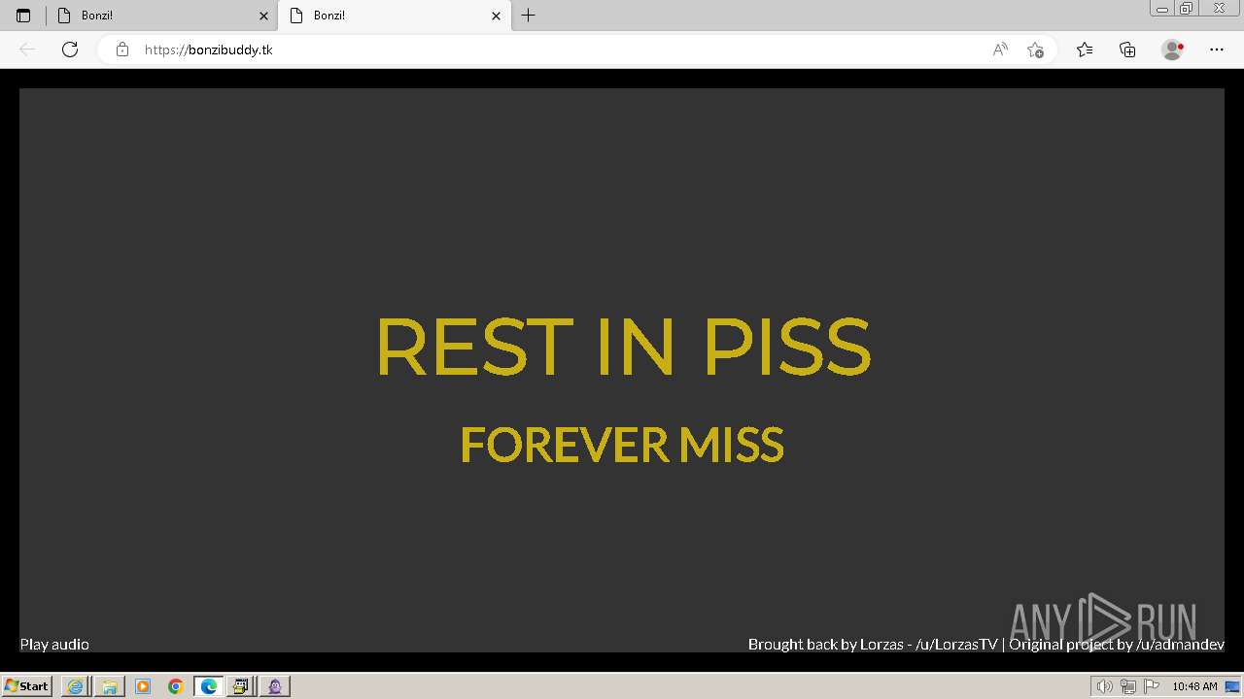The width and height of the screenshot is (1244, 699).
Task: Open the tab actions menu icon
Action: coord(23,16)
